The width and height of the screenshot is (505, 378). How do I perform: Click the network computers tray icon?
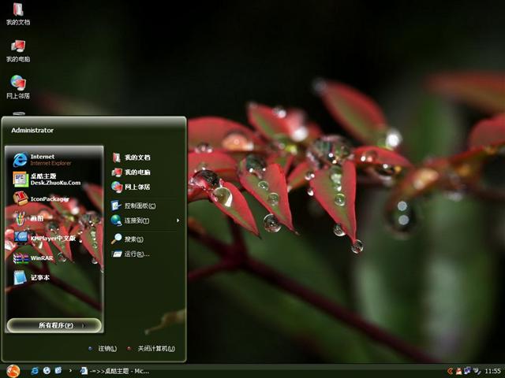[x=467, y=371]
